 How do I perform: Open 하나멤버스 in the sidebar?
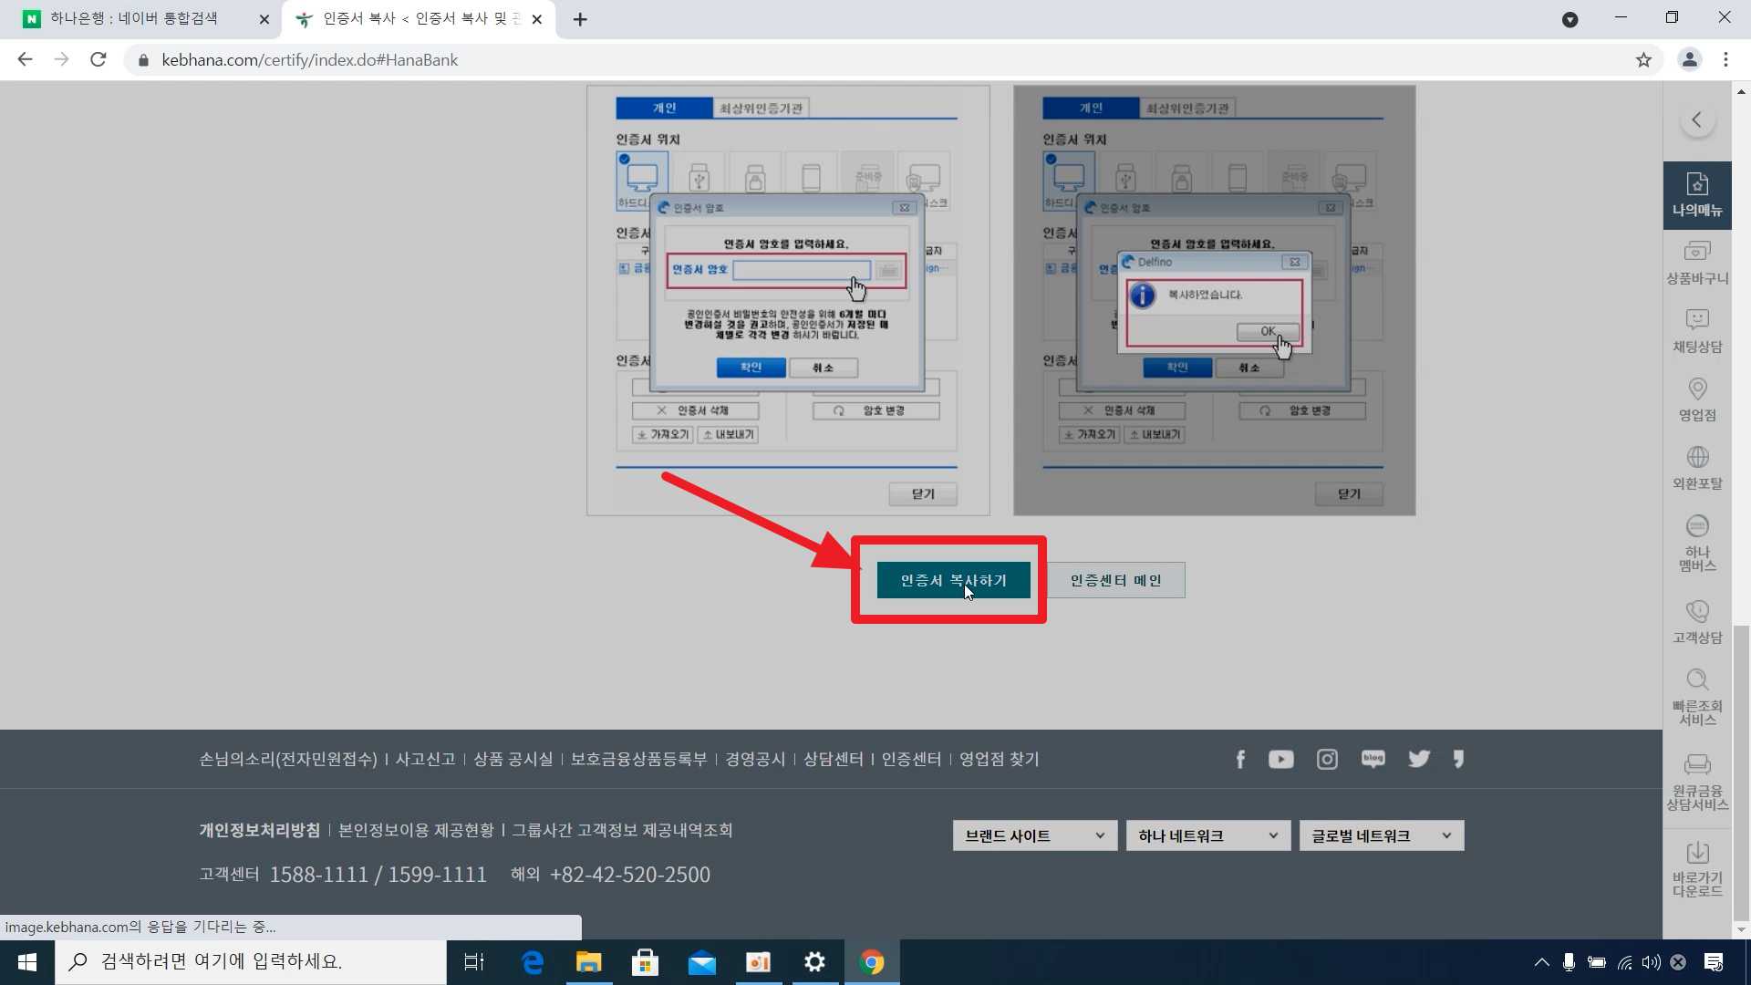(1696, 543)
